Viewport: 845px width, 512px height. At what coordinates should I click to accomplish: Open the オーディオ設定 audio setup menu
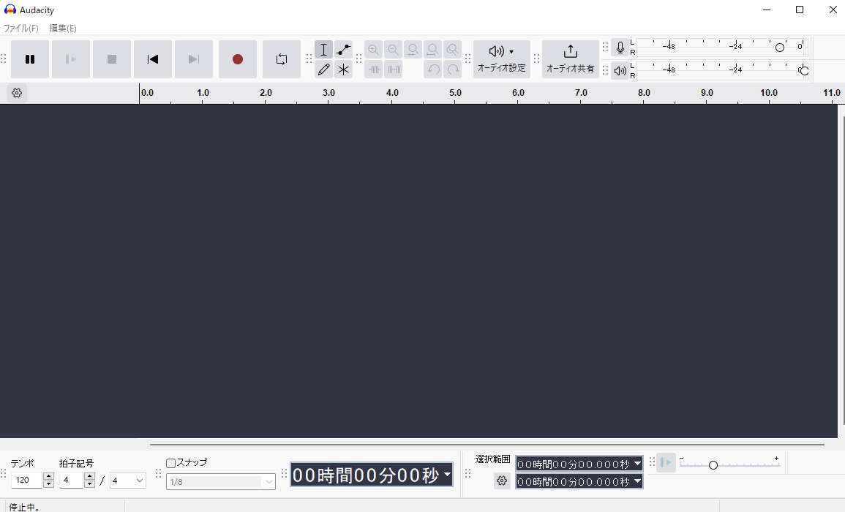tap(500, 59)
